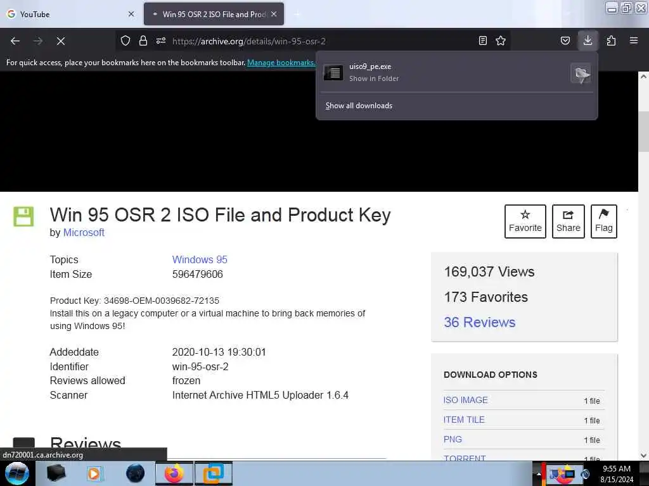Click the 169,037 Views text
649x486 pixels.
tap(489, 272)
